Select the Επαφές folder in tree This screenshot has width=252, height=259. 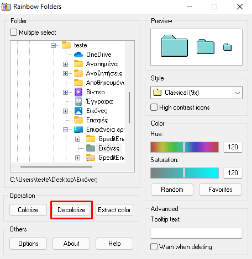97,120
